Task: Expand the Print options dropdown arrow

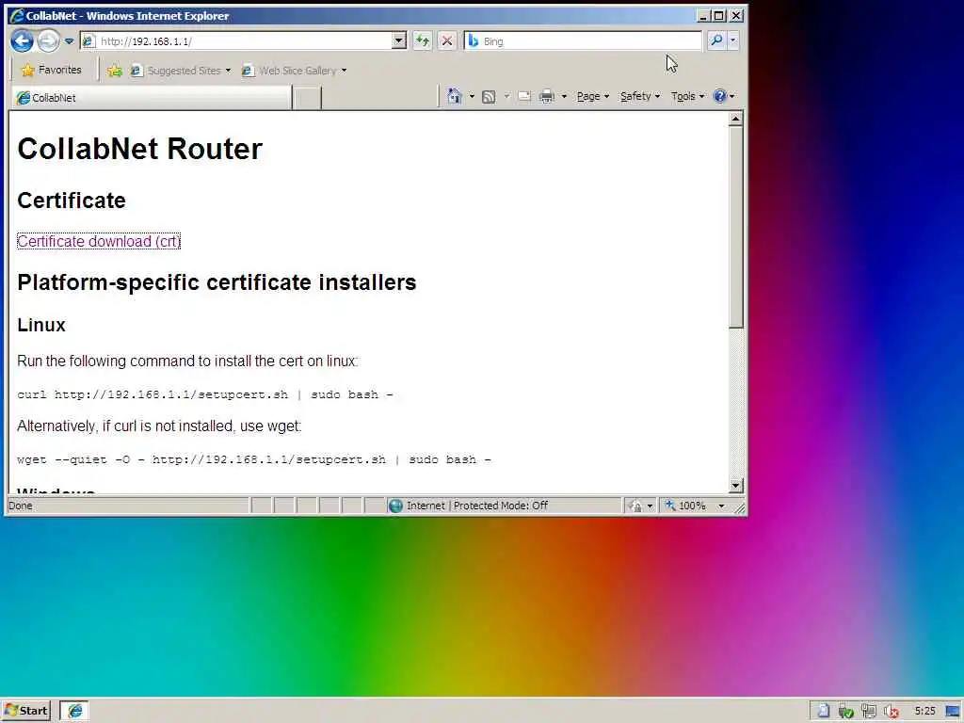Action: 564,97
